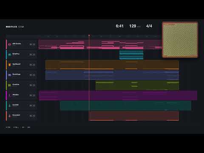Screen dimensions: 204x153
Task: Select the Ovrdrive track name
Action: point(16,84)
